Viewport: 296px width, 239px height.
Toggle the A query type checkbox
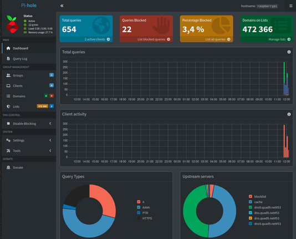pyautogui.click(x=139, y=202)
